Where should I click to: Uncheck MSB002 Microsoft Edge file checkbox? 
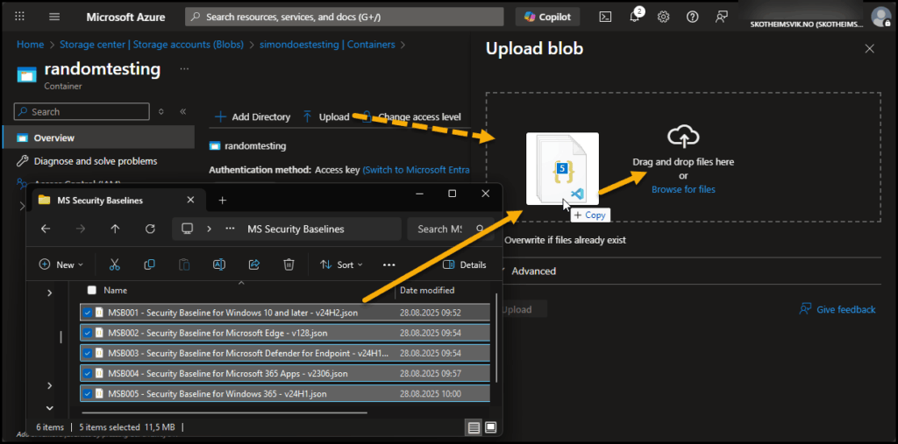[x=87, y=333]
